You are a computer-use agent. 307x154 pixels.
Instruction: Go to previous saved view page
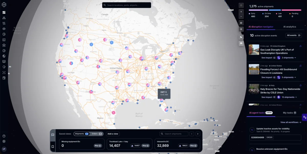192,134
